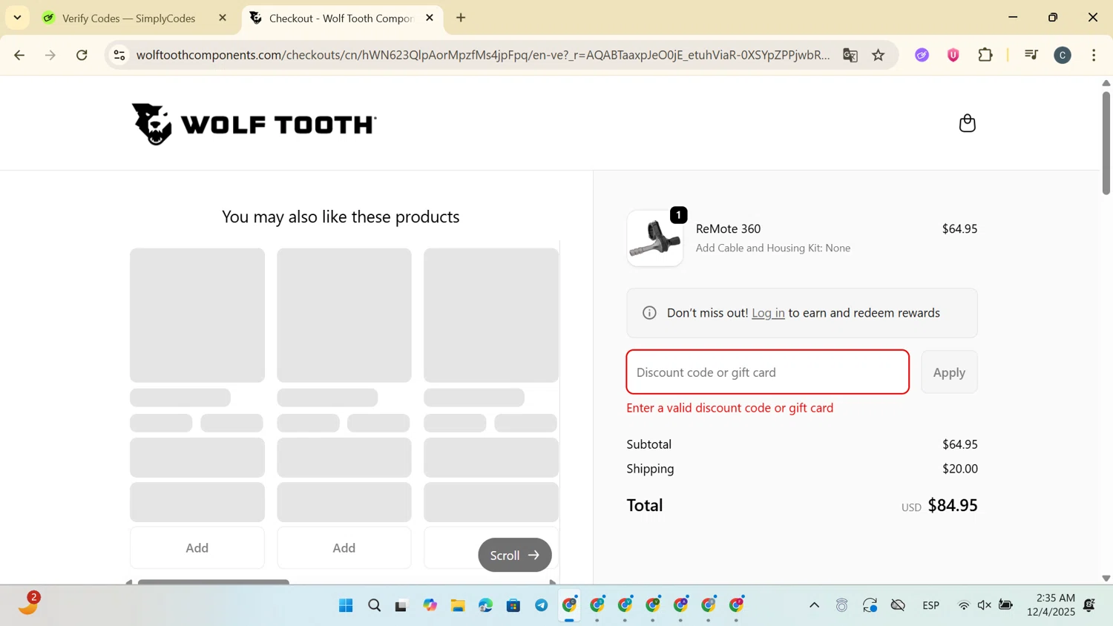Click the scroll down arrow of page scrollbar
Screen dimensions: 1113x626
coord(1106,578)
